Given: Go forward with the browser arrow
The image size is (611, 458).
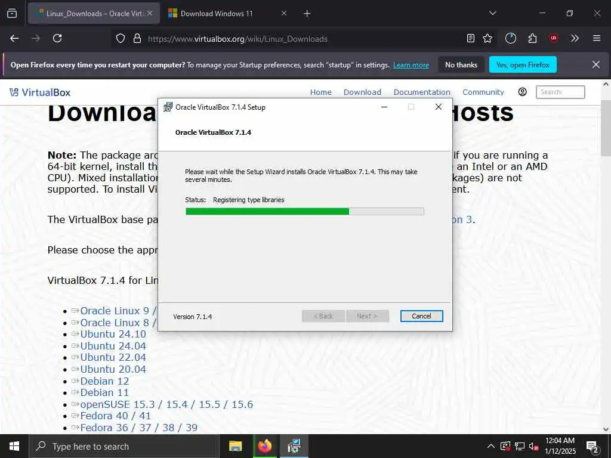Looking at the screenshot, I should 36,39.
